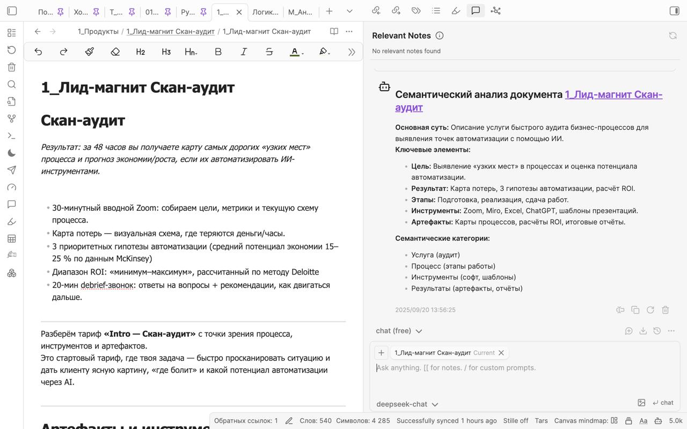
Task: Switch to the 'М_Ан...' tab
Action: (x=300, y=12)
